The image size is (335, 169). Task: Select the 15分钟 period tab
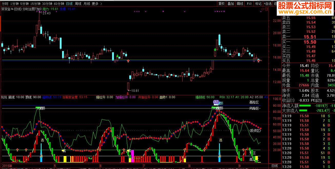pos(35,4)
